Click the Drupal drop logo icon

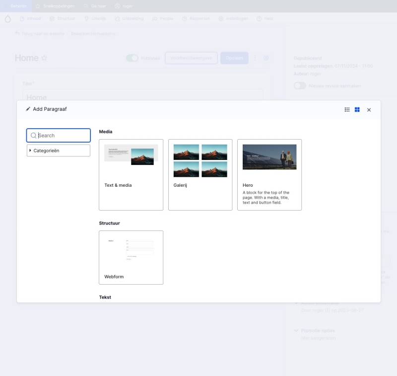coord(7,19)
